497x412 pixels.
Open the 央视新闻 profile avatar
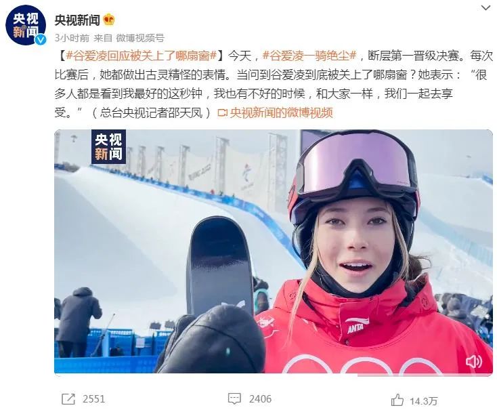(x=26, y=25)
